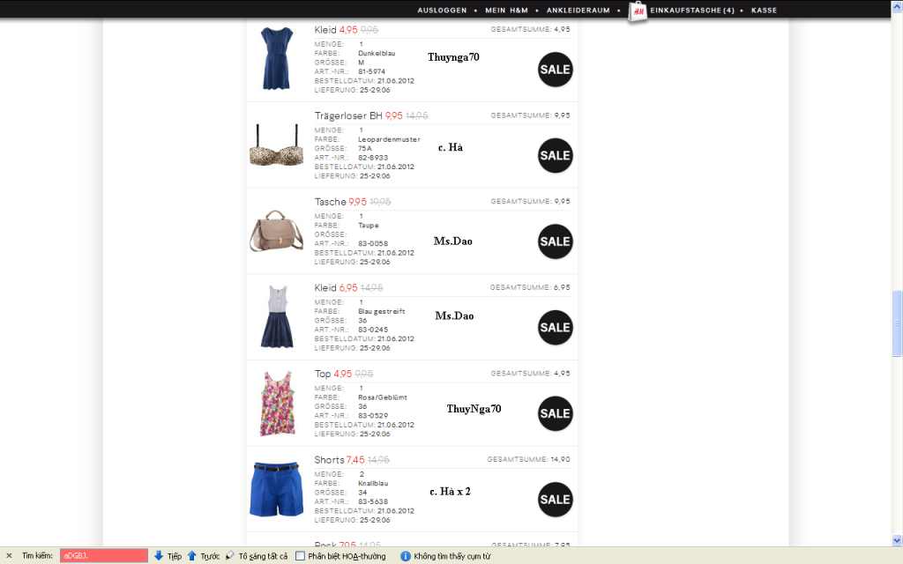Viewport: 903px width, 564px height.
Task: Click the find previous up arrow (Trước)
Action: pyautogui.click(x=191, y=556)
